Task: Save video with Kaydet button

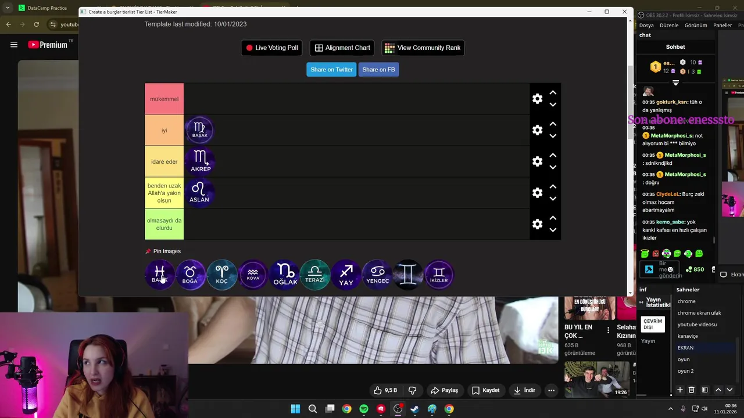Action: [486, 390]
